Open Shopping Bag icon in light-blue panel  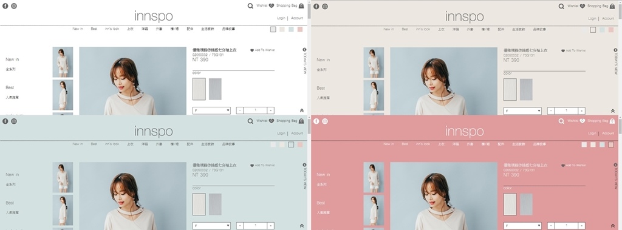(301, 121)
